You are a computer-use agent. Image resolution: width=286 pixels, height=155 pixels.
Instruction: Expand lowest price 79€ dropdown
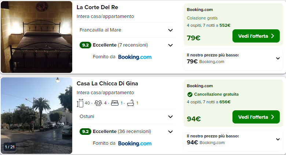click(x=278, y=59)
